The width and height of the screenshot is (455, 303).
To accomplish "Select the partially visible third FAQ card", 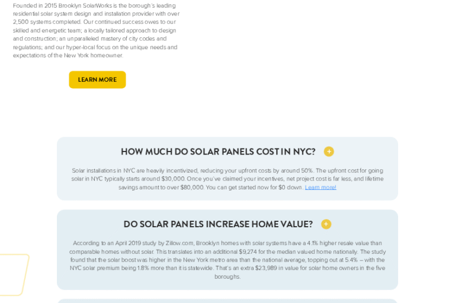I will [x=227, y=301].
